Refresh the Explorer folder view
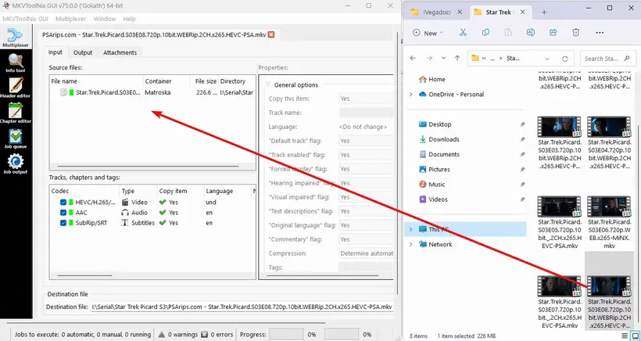This screenshot has height=341, width=641. pos(565,59)
